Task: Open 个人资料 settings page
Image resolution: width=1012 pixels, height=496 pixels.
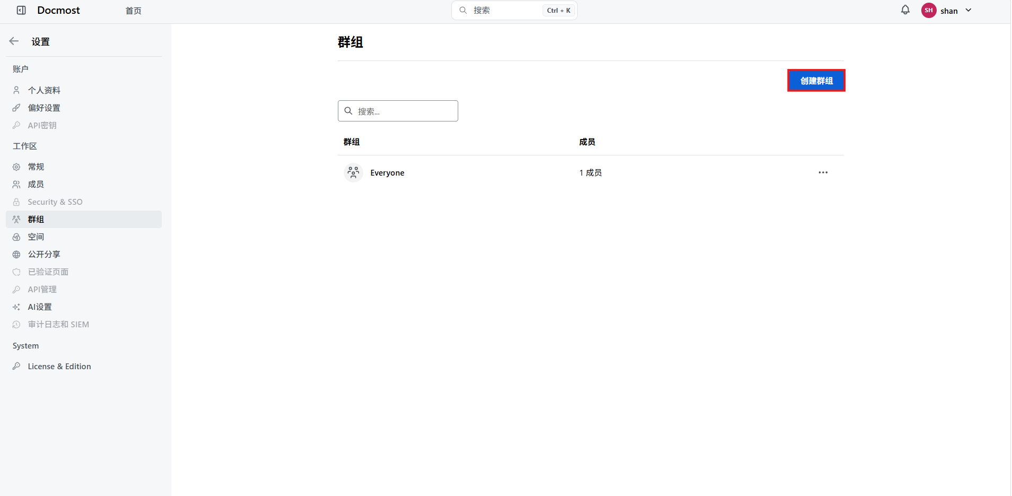Action: (x=84, y=90)
